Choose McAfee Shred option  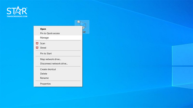(58, 48)
